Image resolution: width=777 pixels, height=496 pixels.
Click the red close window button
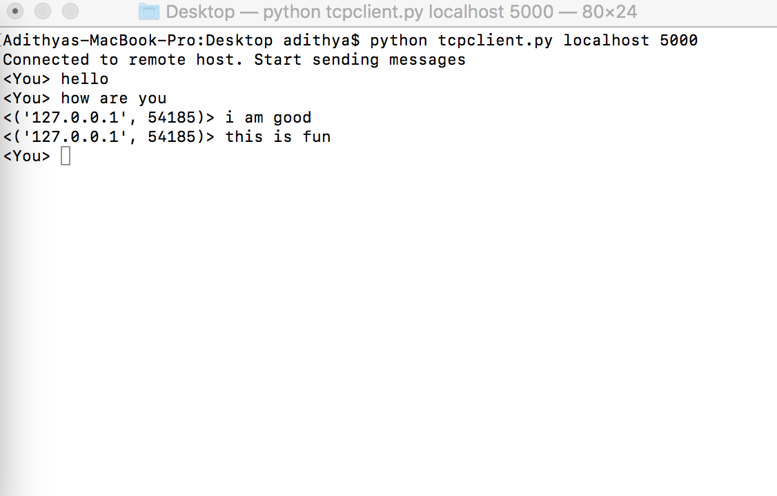click(15, 11)
